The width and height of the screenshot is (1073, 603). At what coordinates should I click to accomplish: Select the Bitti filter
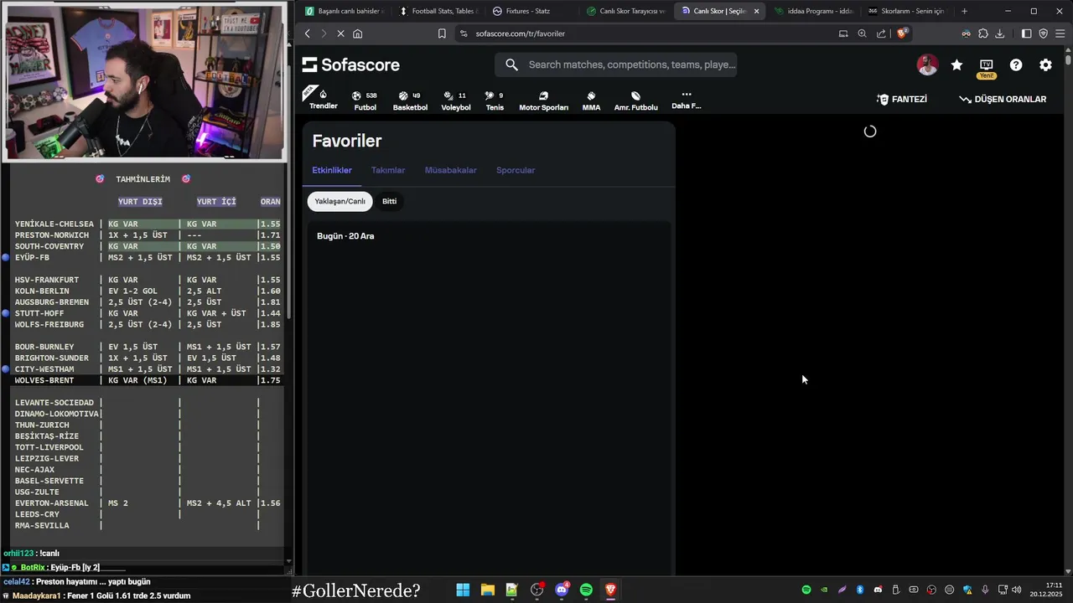tap(389, 201)
